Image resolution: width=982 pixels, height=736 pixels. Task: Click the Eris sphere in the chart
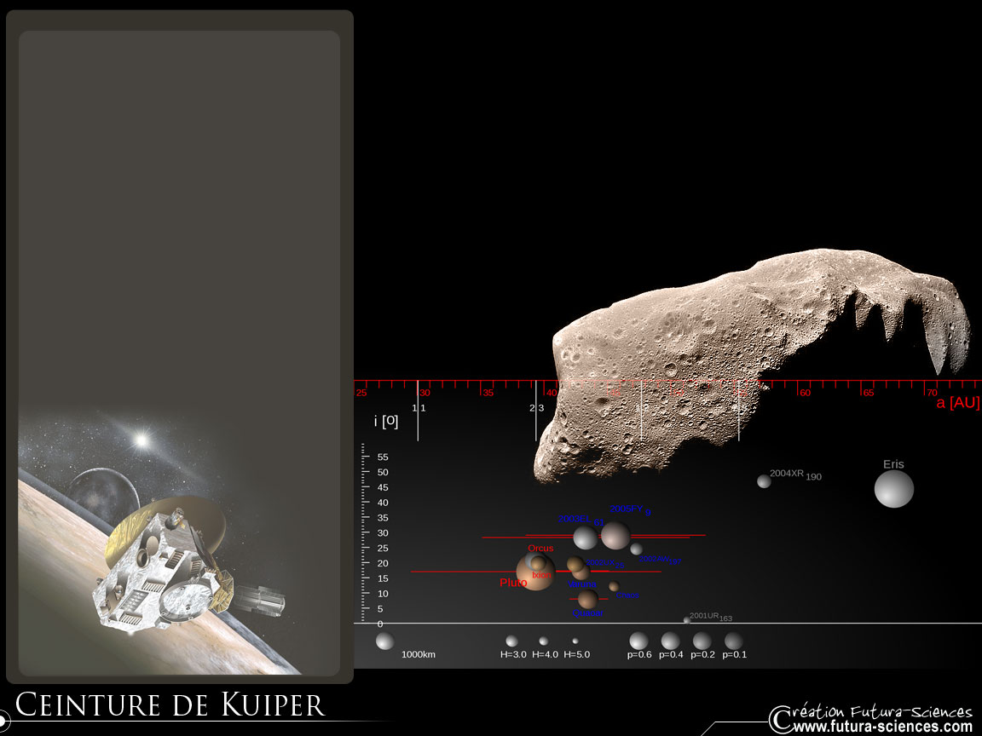pos(893,489)
